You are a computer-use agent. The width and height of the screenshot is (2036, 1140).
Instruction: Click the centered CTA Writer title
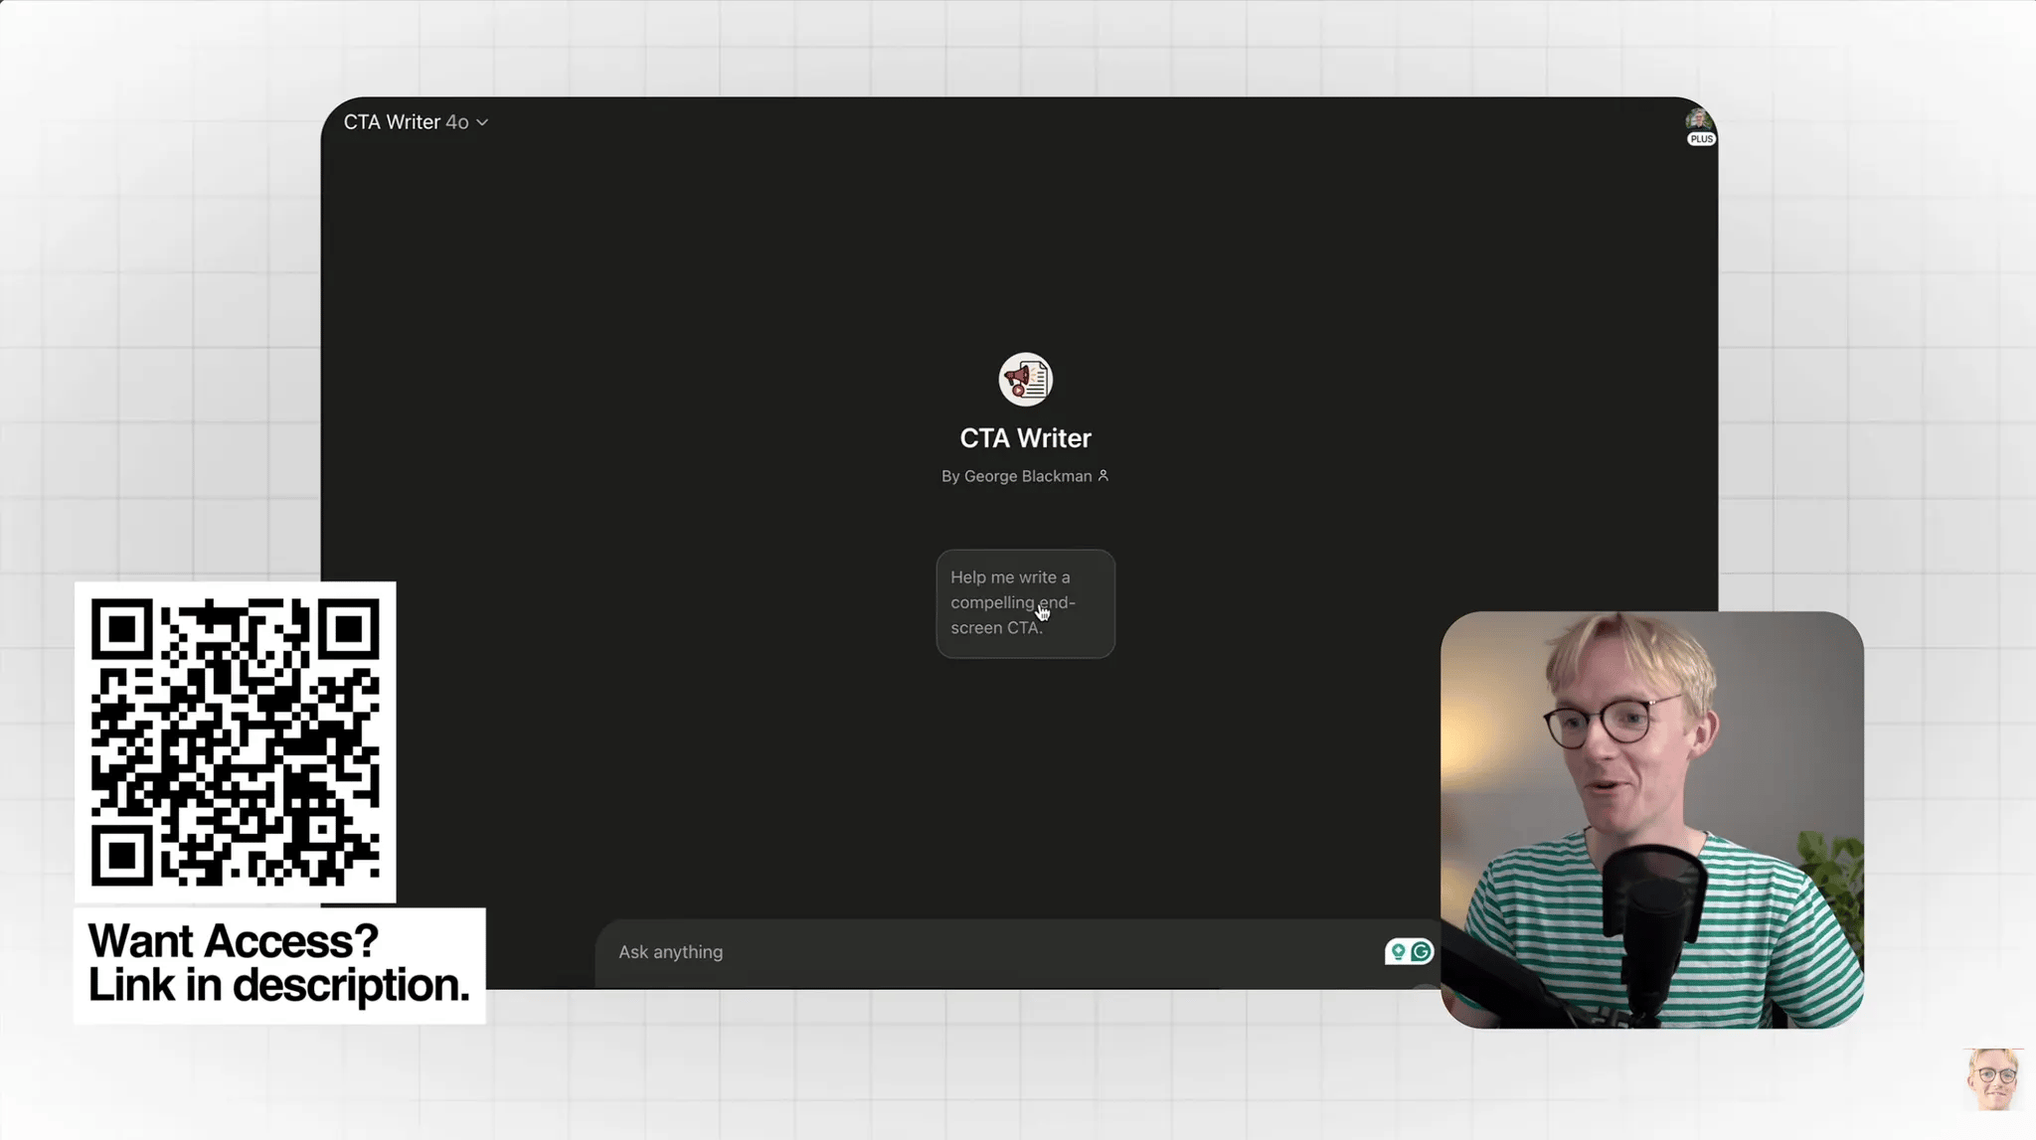[x=1025, y=438]
